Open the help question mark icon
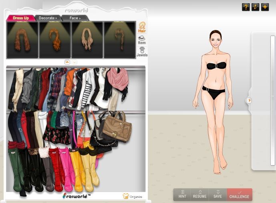276x203 pixels. click(x=246, y=7)
